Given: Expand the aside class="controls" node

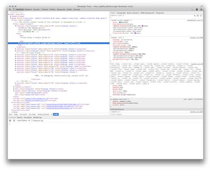Looking at the screenshot, I should (14, 91).
